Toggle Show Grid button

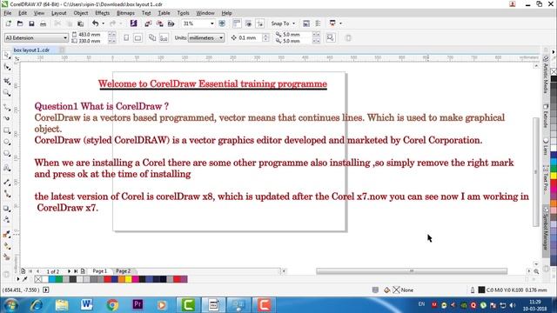pos(248,23)
